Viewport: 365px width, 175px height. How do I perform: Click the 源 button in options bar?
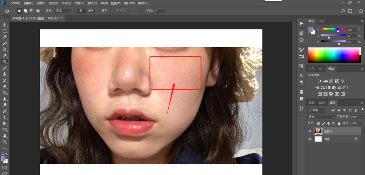click(x=81, y=11)
